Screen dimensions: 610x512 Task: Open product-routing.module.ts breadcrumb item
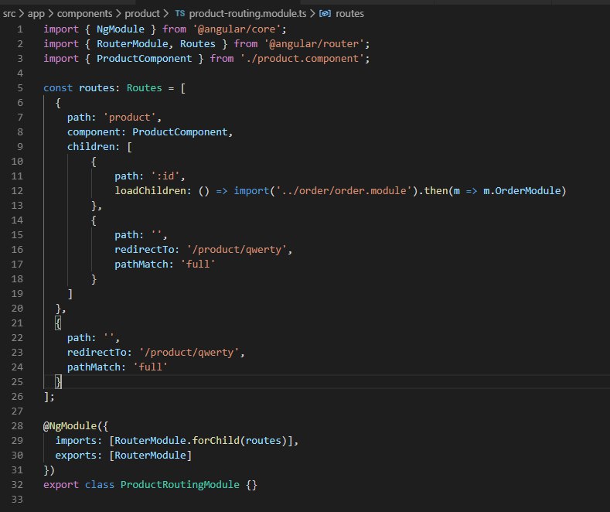tap(247, 14)
